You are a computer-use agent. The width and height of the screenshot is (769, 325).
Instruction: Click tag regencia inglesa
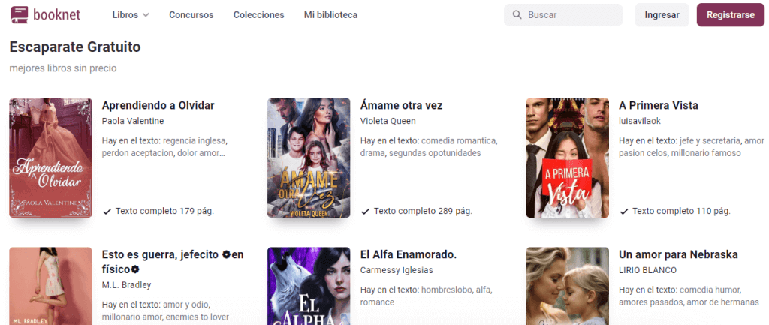(x=195, y=141)
